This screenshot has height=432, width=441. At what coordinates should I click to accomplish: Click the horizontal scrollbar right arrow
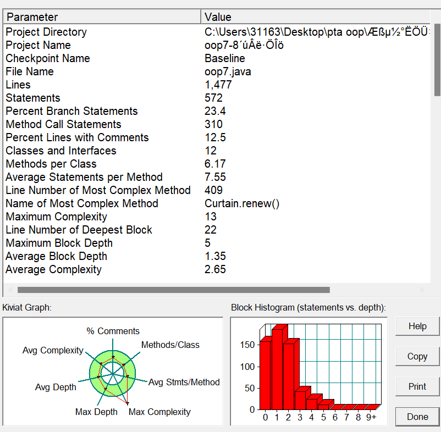pos(422,290)
